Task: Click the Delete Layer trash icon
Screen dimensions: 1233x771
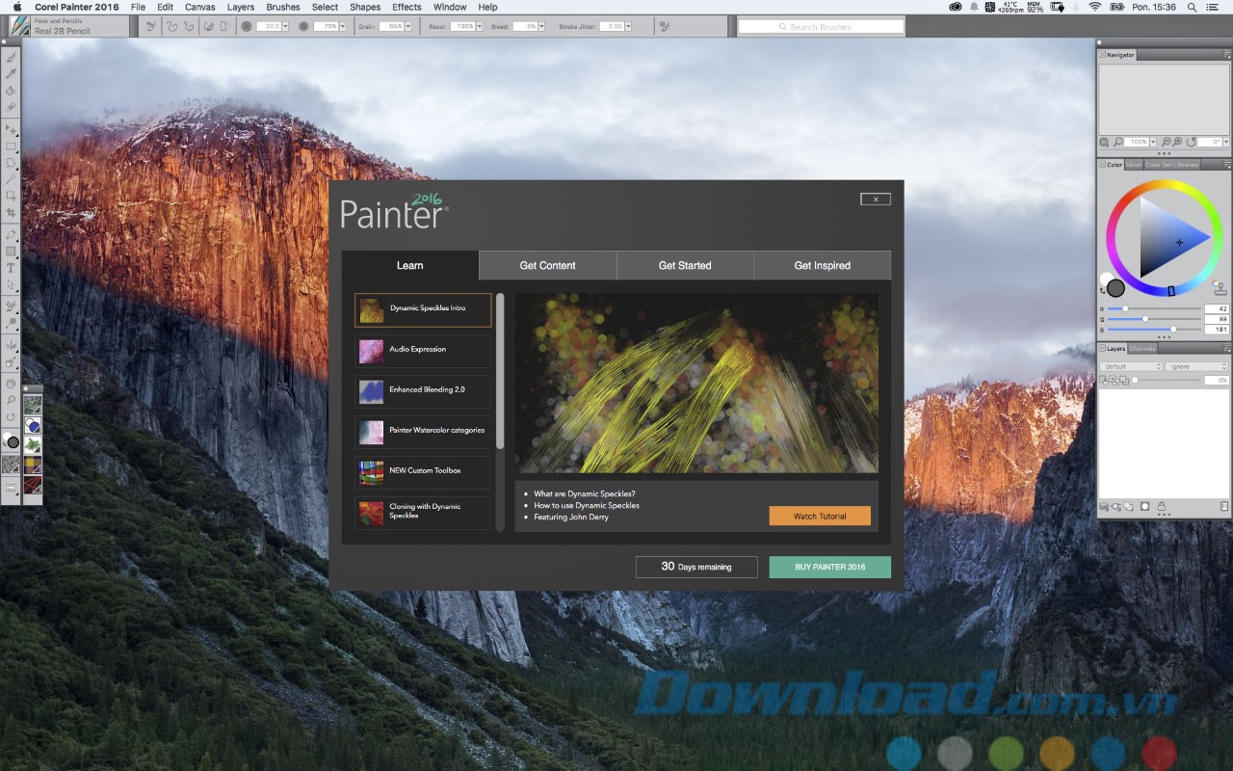Action: tap(1224, 506)
